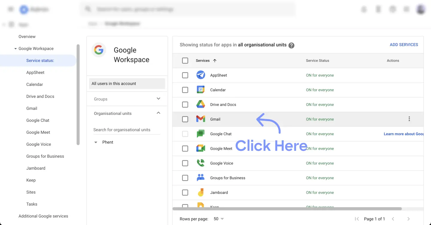Open the Rows per page 50 dropdown
This screenshot has width=431, height=225.
(219, 219)
